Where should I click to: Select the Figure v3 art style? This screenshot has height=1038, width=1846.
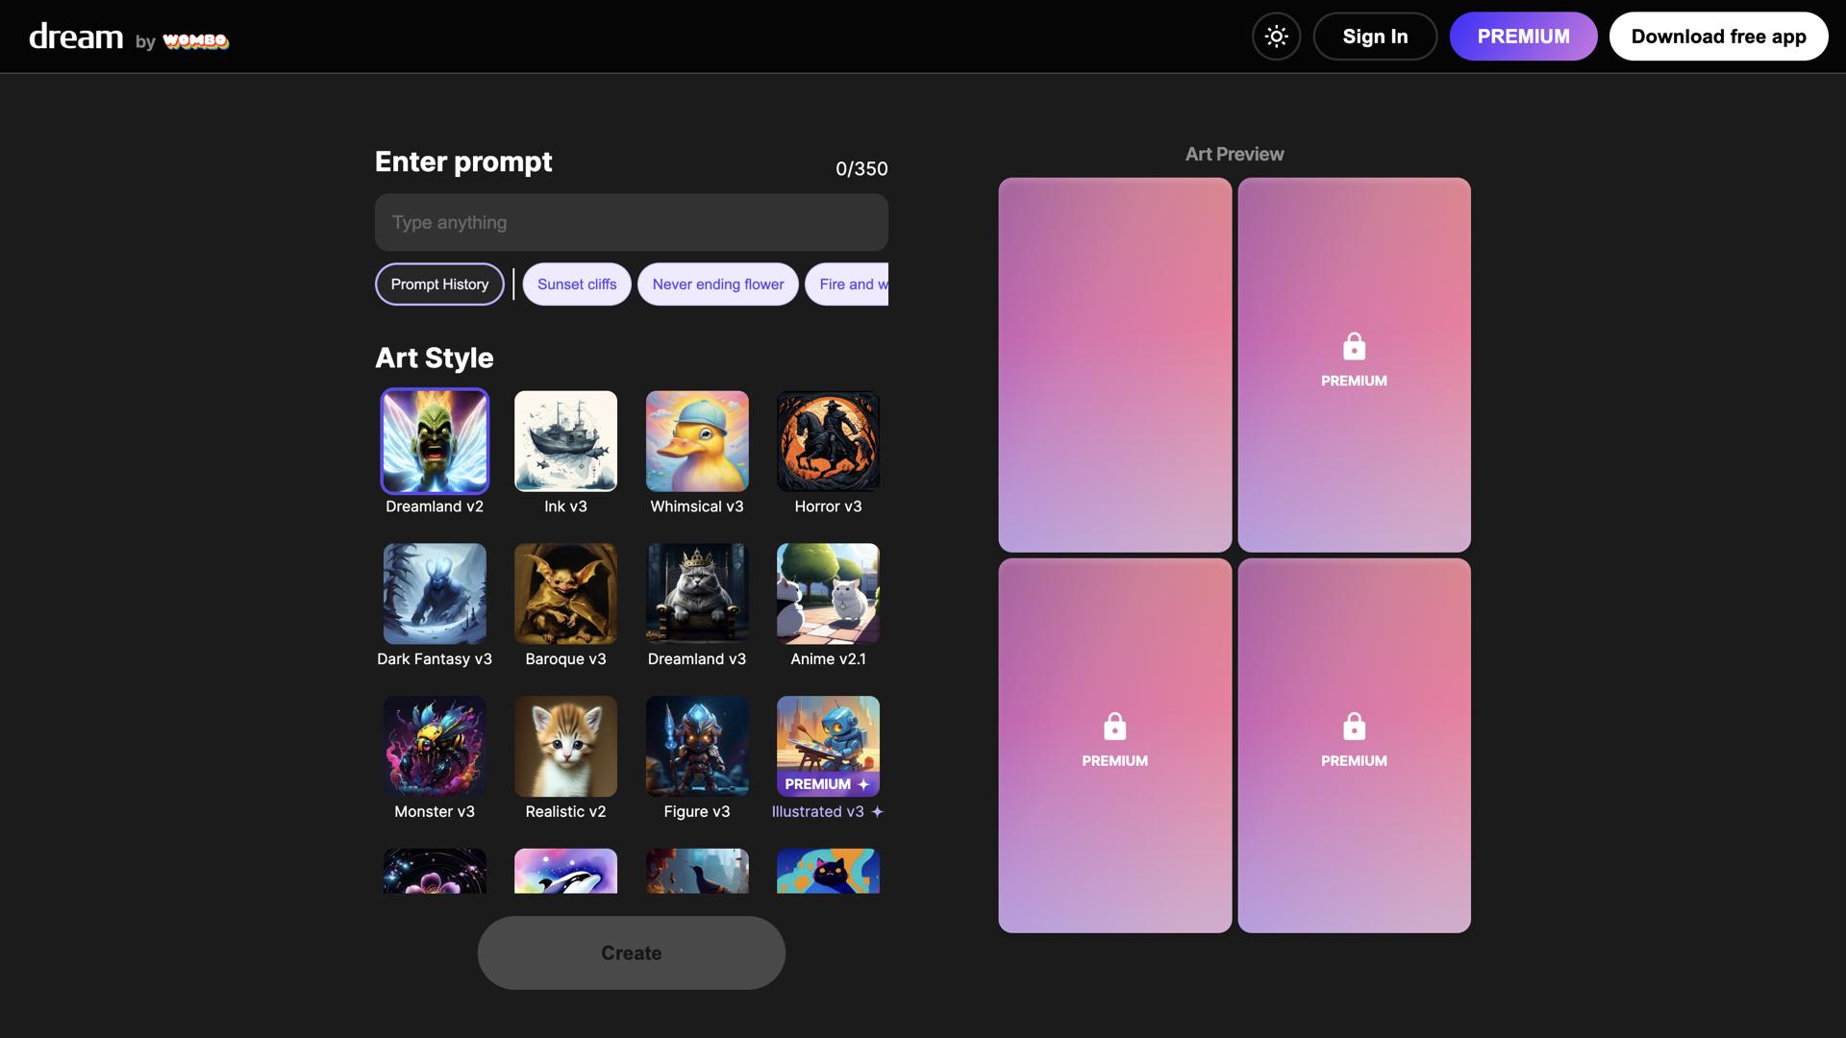697,747
